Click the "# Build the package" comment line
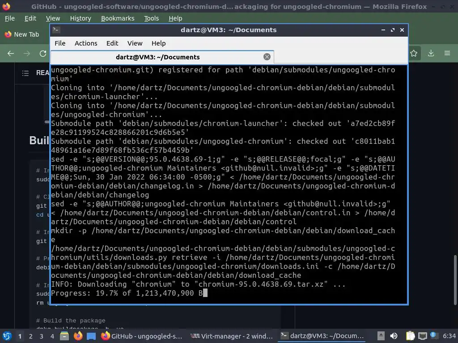The image size is (458, 343). point(71,321)
